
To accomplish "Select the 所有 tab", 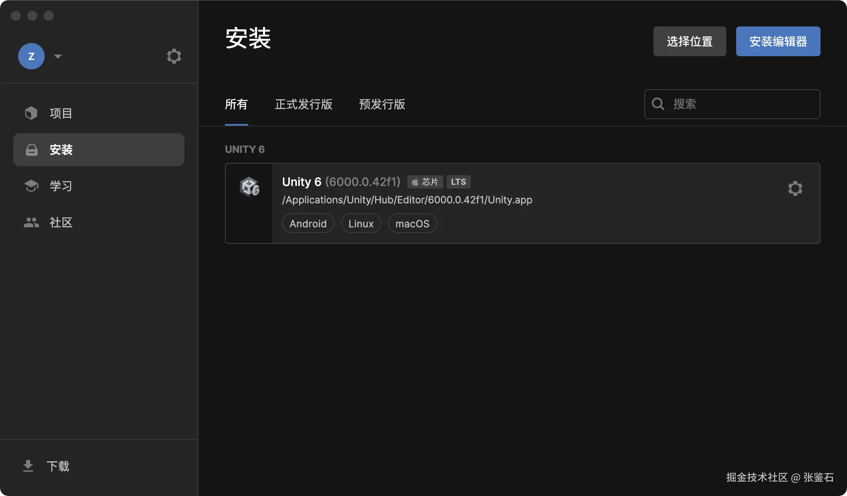I will click(236, 105).
